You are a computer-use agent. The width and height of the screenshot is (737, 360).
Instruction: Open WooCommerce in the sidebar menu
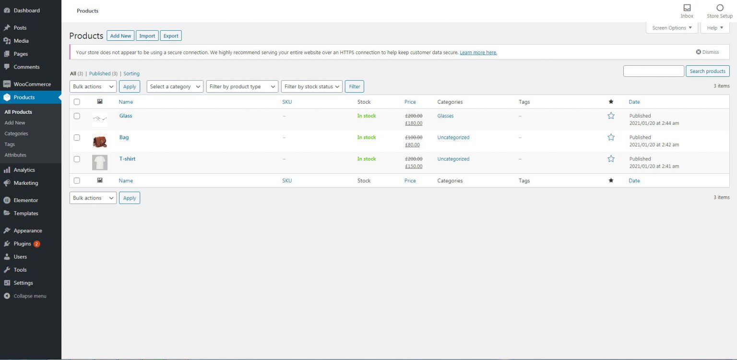(32, 84)
